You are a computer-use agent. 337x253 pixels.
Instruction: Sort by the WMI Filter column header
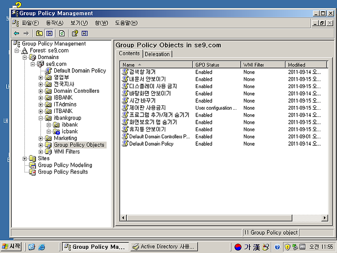tap(263, 65)
